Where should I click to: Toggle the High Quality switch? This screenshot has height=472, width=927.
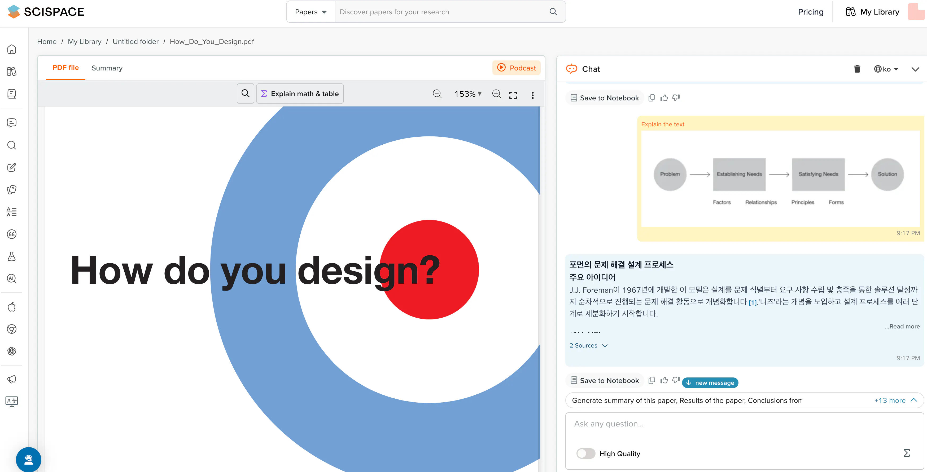pos(585,453)
